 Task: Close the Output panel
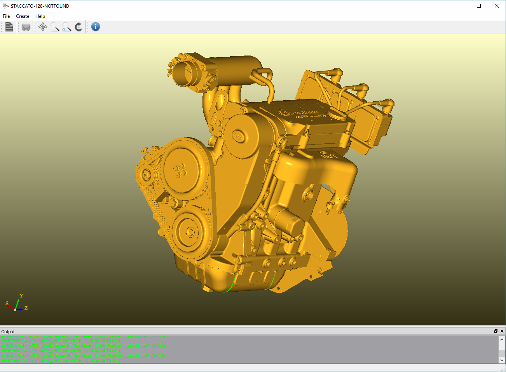[x=502, y=331]
